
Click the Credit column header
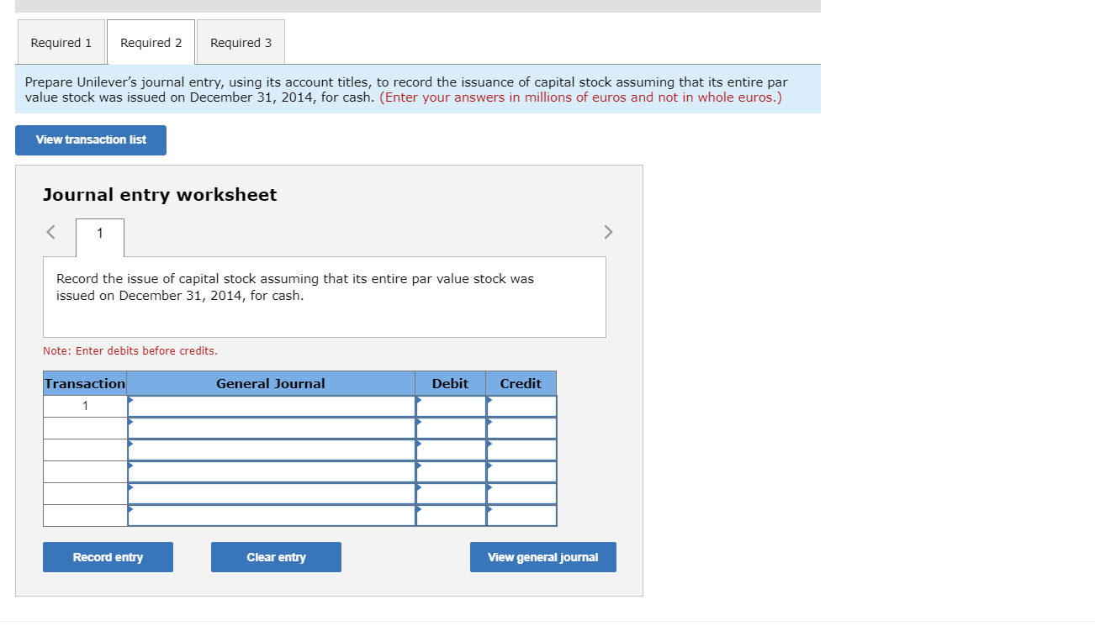point(521,384)
